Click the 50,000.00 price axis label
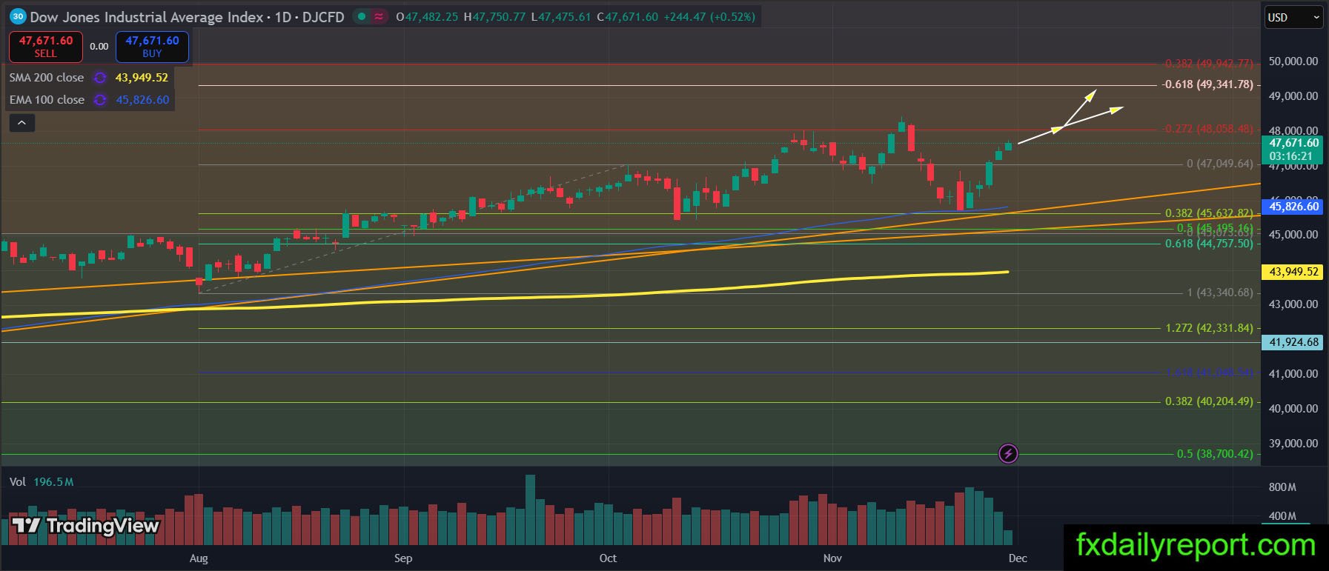1329x571 pixels. 1293,61
